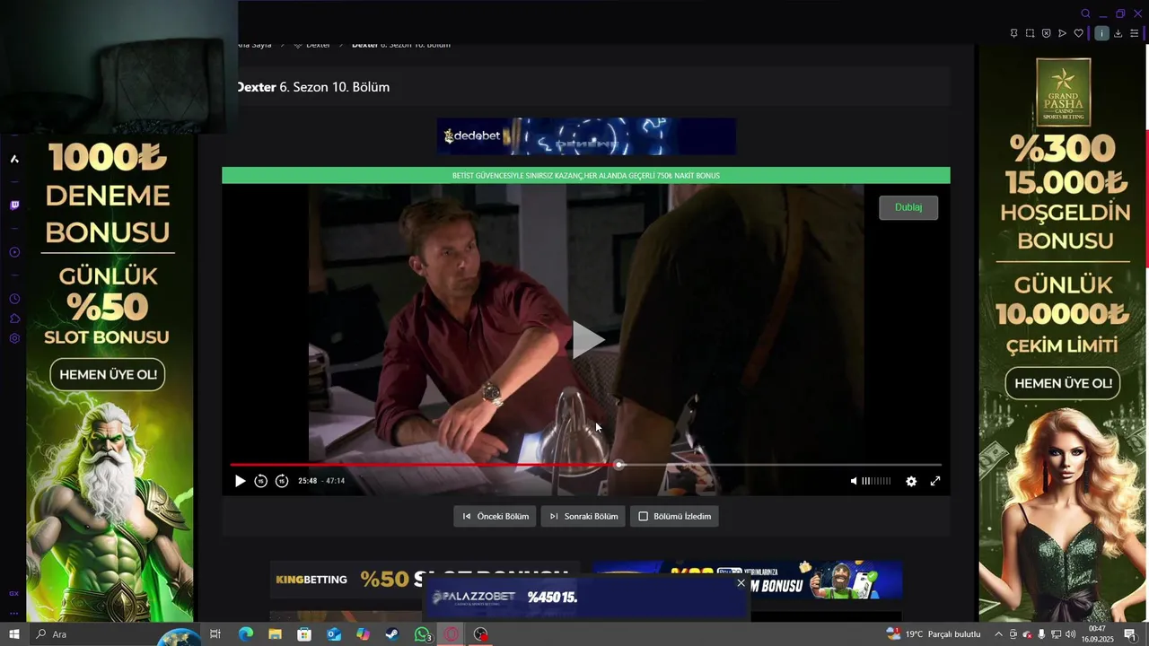Screen dimensions: 1149x646
Task: Click the Dexter breadcrumb link
Action: [318, 44]
